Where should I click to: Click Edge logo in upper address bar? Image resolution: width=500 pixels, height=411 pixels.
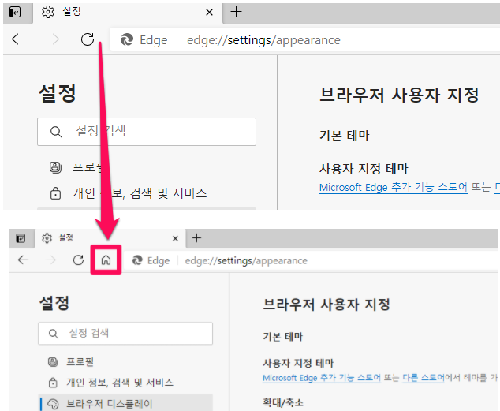[127, 40]
